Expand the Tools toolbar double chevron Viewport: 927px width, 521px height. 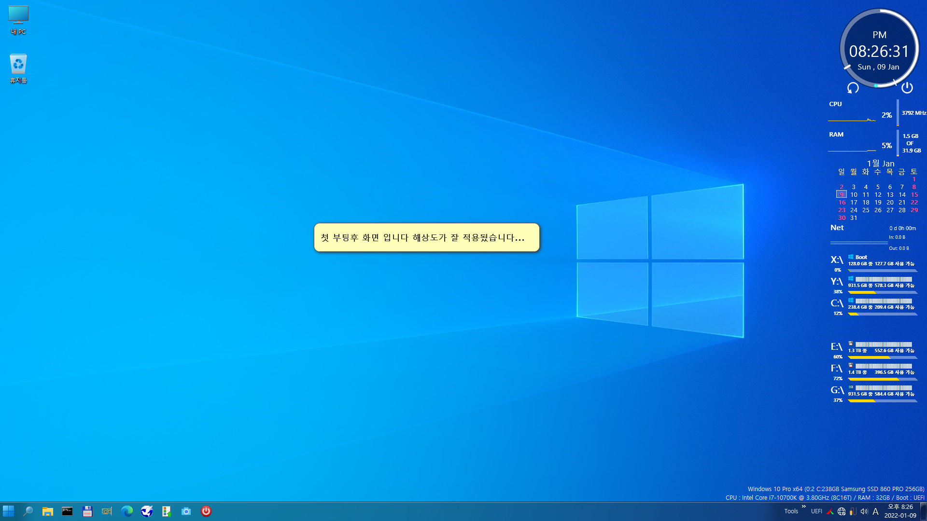[x=804, y=506]
